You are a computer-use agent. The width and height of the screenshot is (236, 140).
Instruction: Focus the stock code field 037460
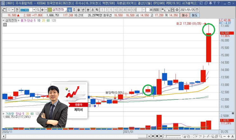coord(26,10)
